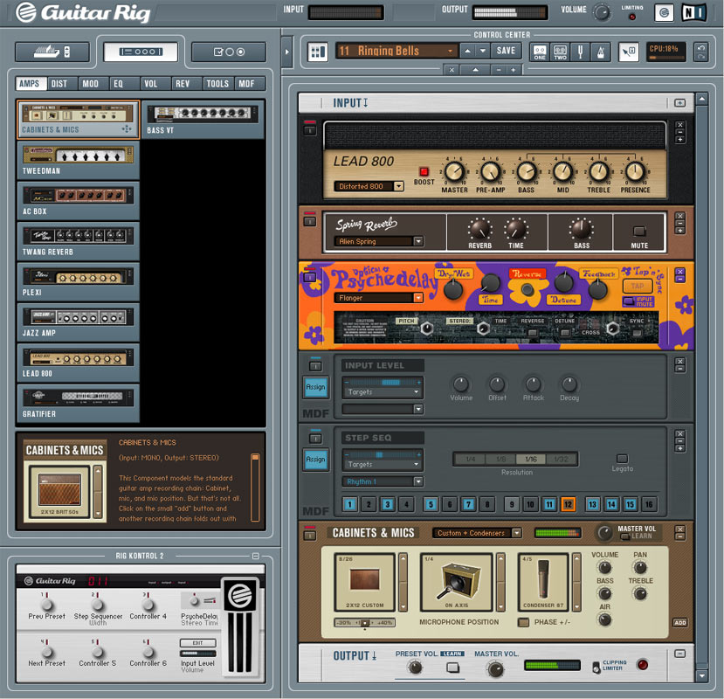Select the options view icon

tap(229, 52)
